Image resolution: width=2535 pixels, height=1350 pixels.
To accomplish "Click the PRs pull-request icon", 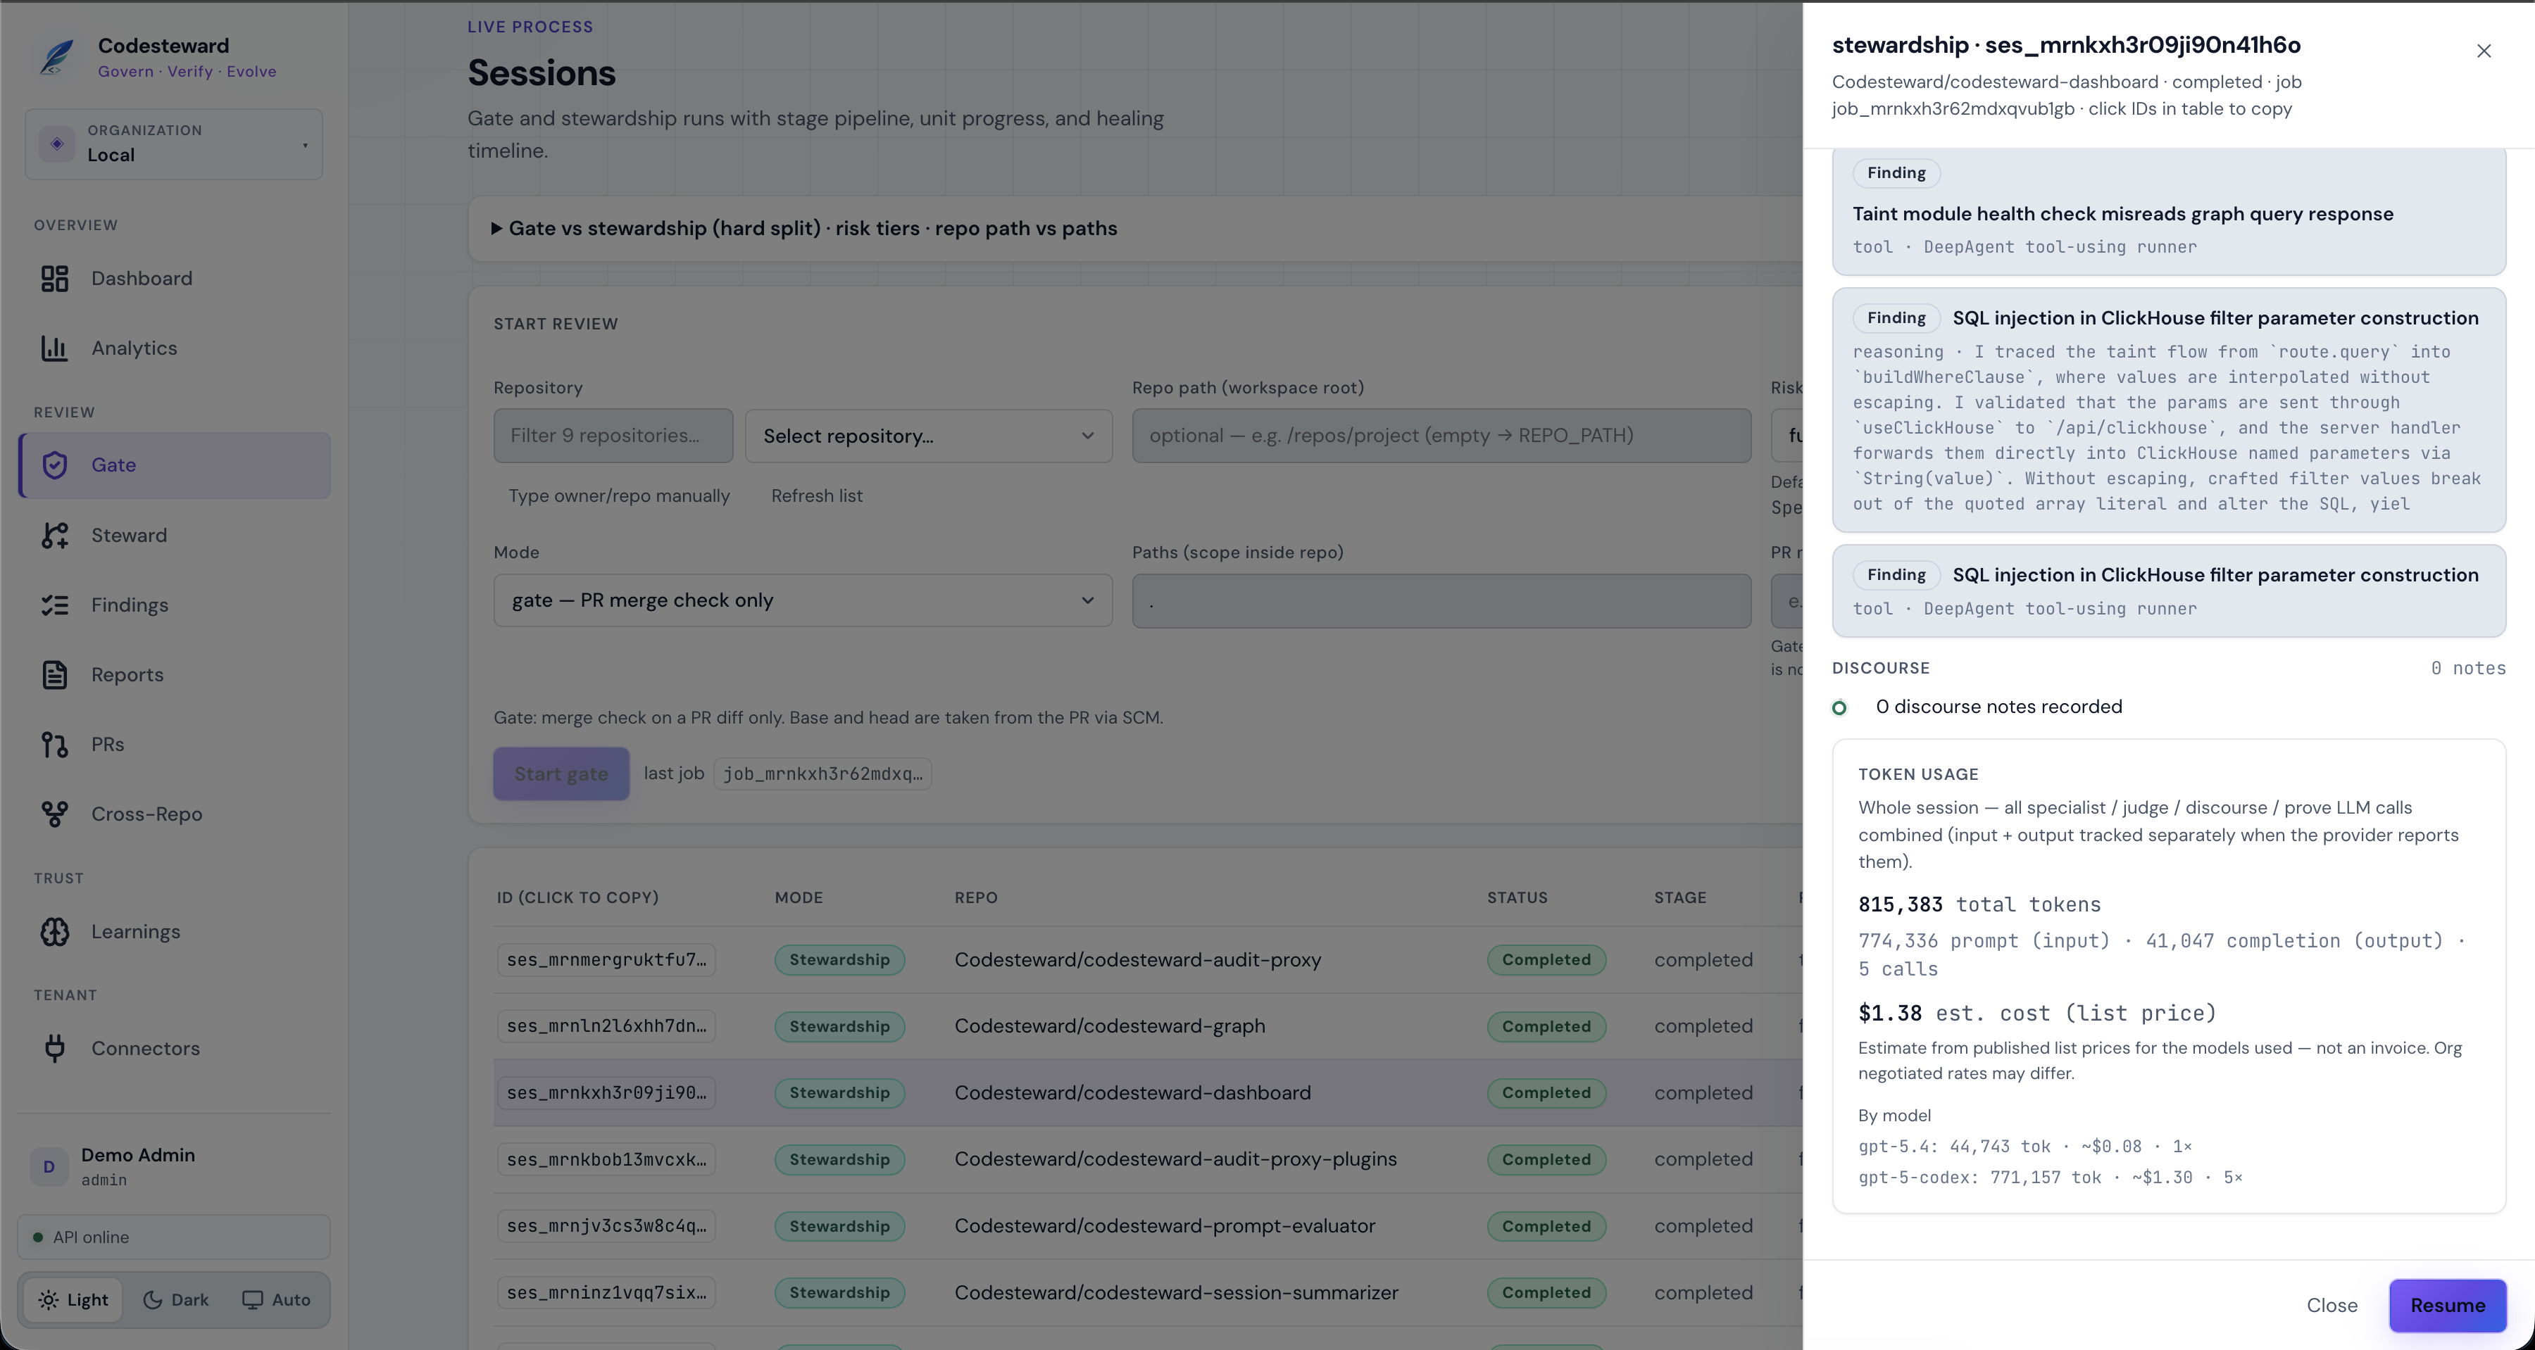I will point(55,745).
